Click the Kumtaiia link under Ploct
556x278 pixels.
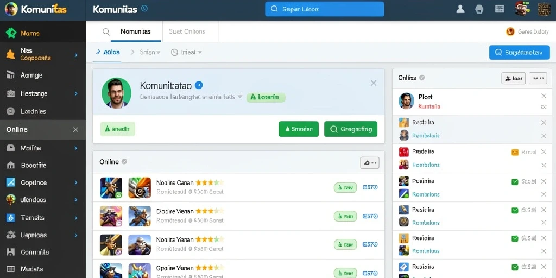click(x=429, y=106)
